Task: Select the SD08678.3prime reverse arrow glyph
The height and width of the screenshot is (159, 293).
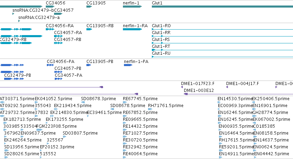Action: coord(83,102)
